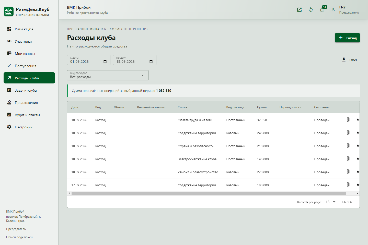This screenshot has width=368, height=245.
Task: Open 'Настройки' in sidebar
Action: (x=29, y=127)
